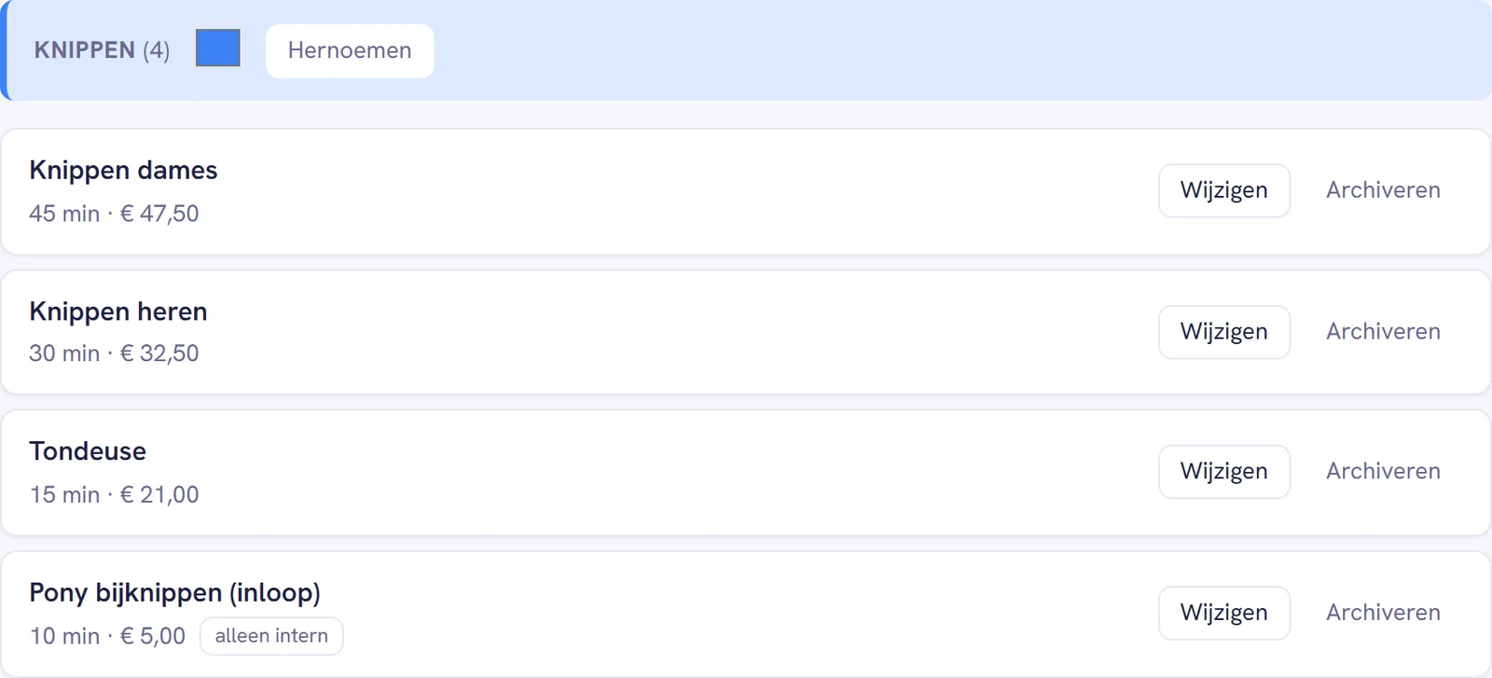
Task: Select the Knippen heren title
Action: click(118, 311)
